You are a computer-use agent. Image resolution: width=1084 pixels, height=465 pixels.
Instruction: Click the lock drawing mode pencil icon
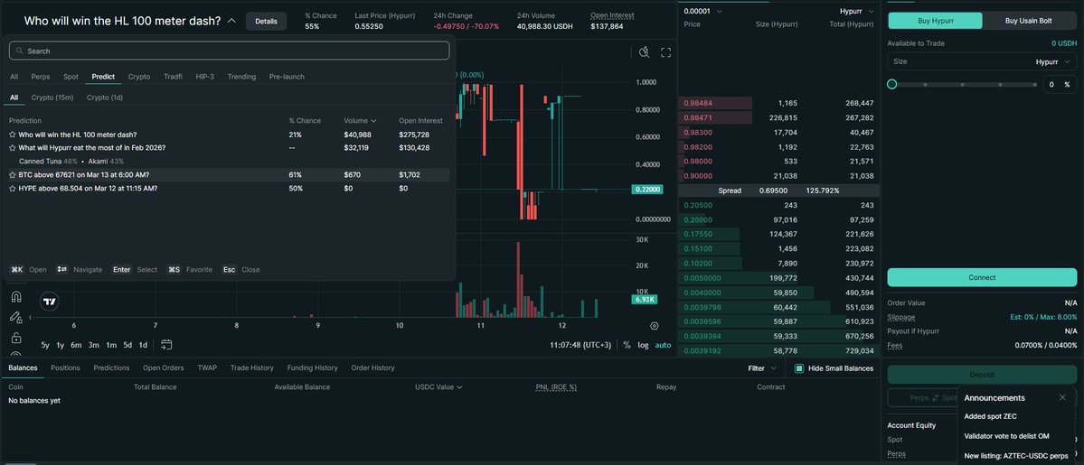(16, 317)
